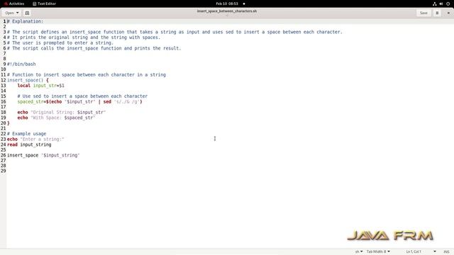Open the Open file dropdown button
Screen dimensions: 454x255
pyautogui.click(x=12, y=13)
